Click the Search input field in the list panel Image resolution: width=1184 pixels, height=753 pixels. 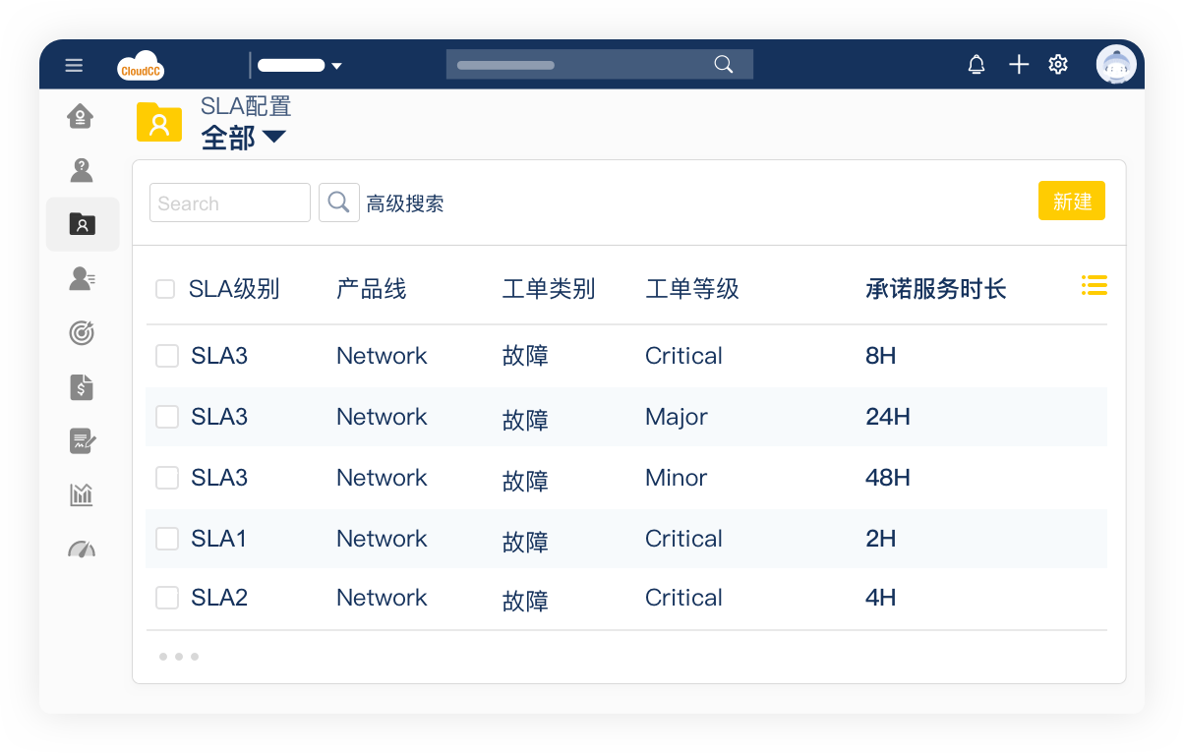click(230, 203)
